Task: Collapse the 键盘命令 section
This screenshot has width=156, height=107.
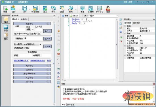Action: [32, 24]
